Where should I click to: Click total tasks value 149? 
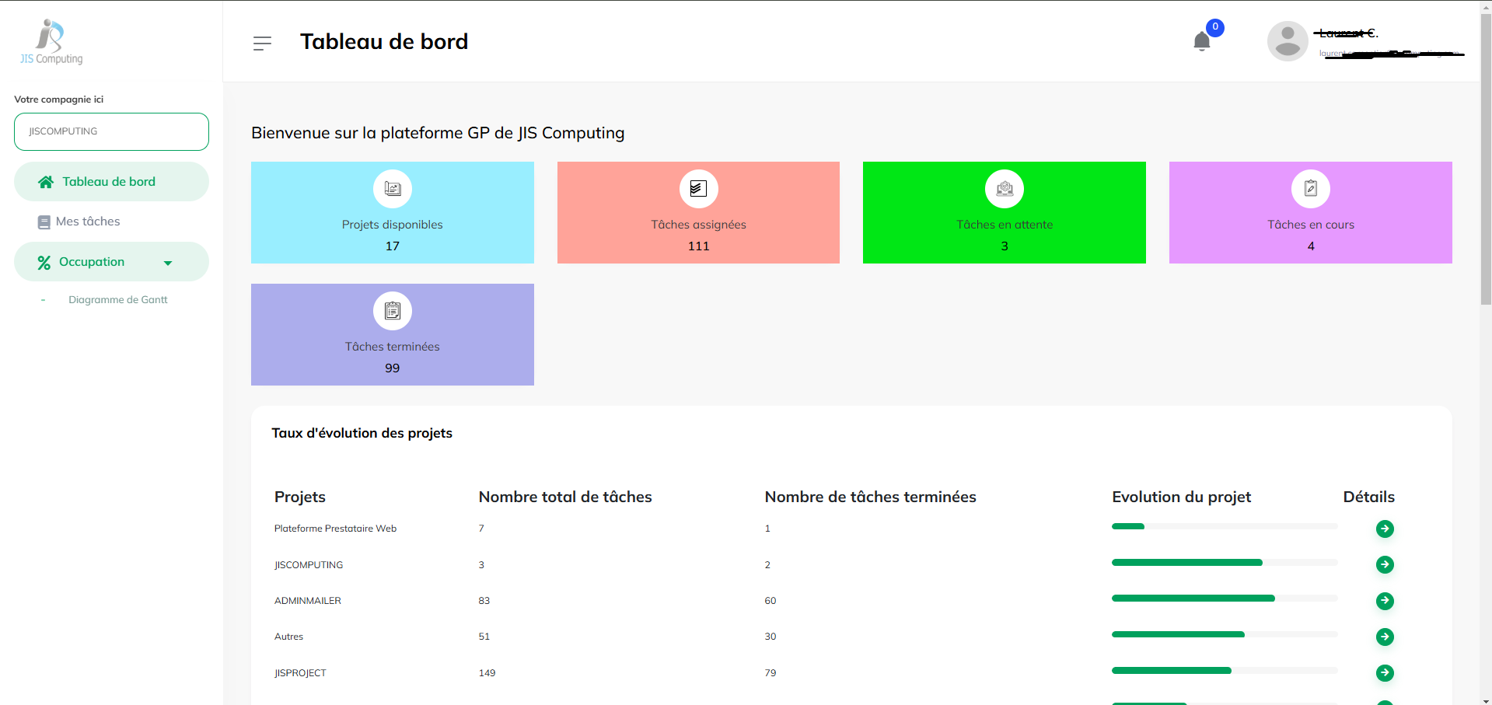pos(487,673)
